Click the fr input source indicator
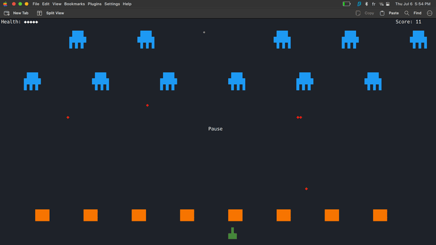Screen dimensions: 436x245 [x=374, y=4]
